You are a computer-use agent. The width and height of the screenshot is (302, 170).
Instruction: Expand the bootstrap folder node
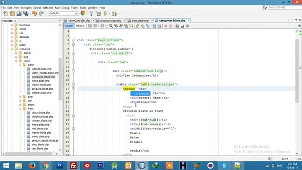(12, 25)
